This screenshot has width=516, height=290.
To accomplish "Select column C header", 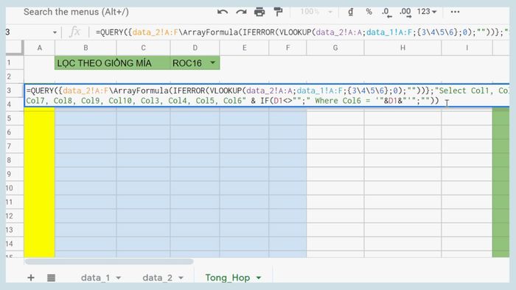I will pyautogui.click(x=144, y=48).
